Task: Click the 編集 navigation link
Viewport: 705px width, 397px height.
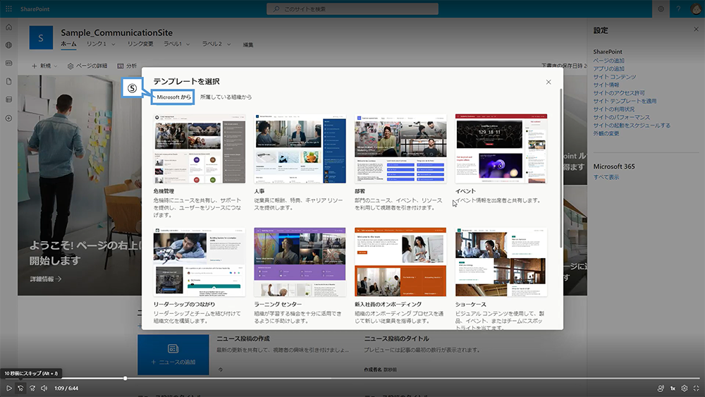Action: click(248, 44)
